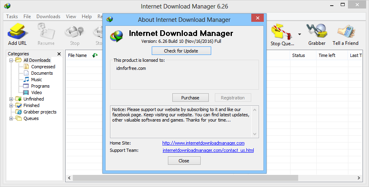Click Check for Update button

(x=181, y=51)
